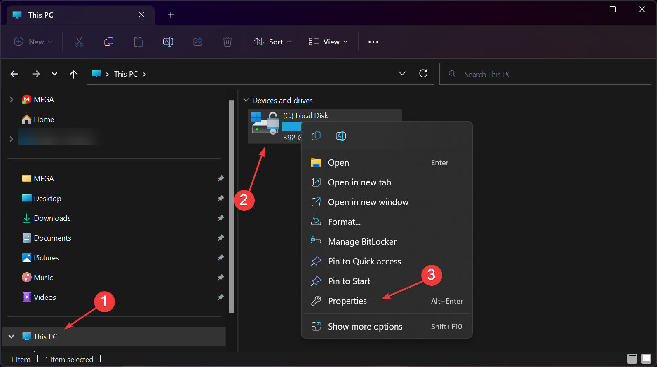This screenshot has height=367, width=657.
Task: Open the Sort dropdown
Action: pyautogui.click(x=273, y=42)
